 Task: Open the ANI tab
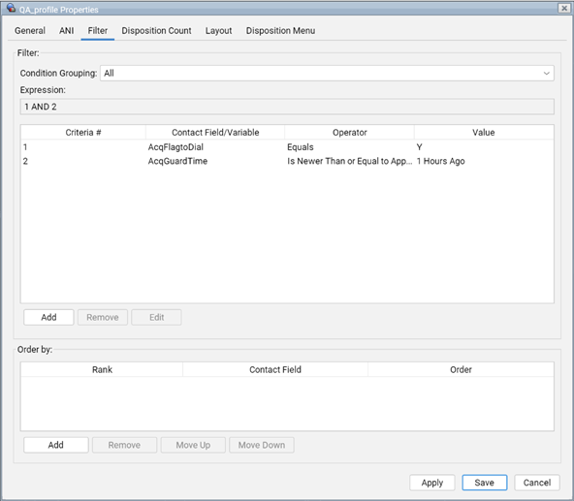(66, 31)
